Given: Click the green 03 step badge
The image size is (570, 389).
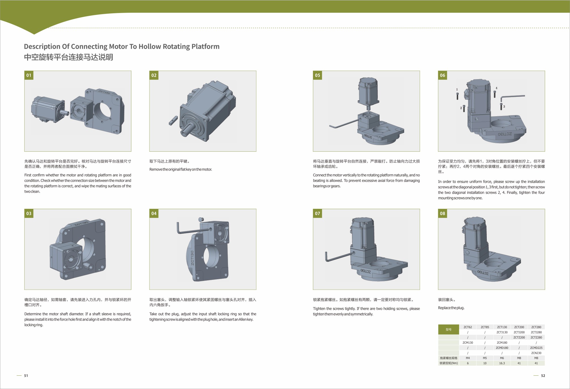Looking at the screenshot, I should (x=29, y=213).
